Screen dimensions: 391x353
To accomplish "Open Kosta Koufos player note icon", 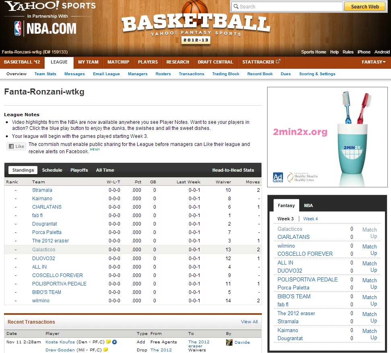I will (x=108, y=342).
